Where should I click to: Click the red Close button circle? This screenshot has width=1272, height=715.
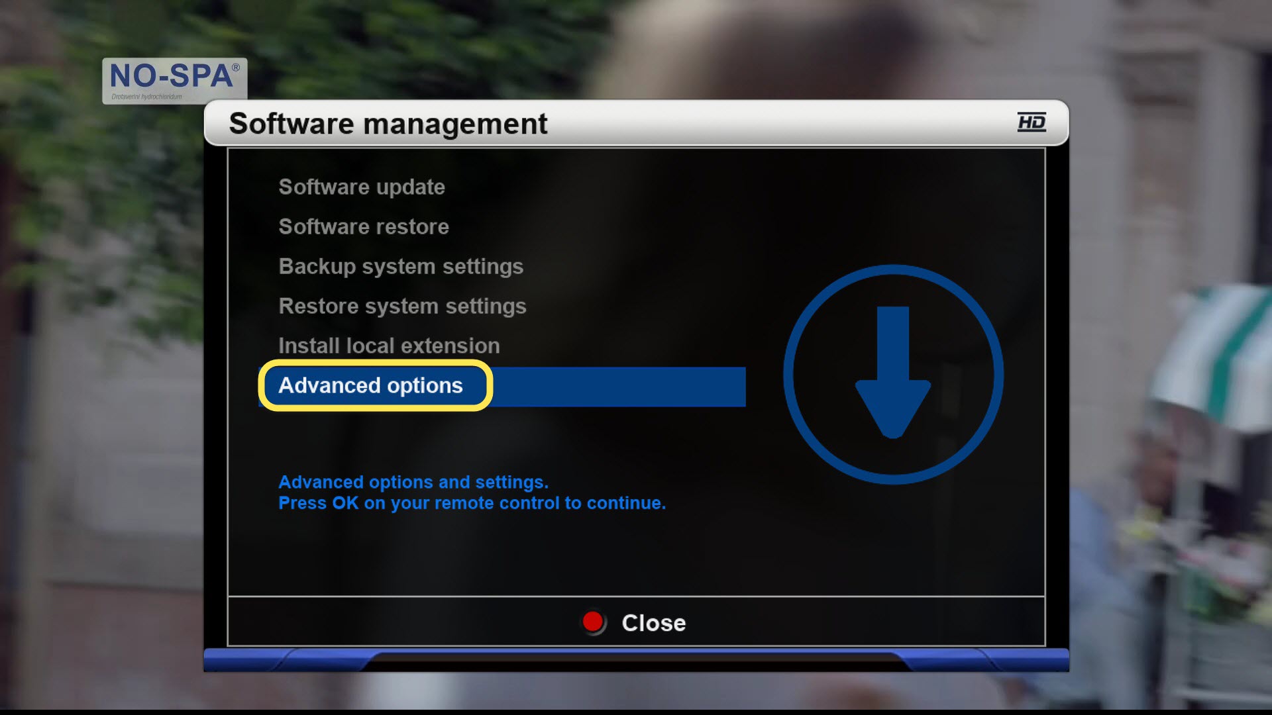point(593,622)
